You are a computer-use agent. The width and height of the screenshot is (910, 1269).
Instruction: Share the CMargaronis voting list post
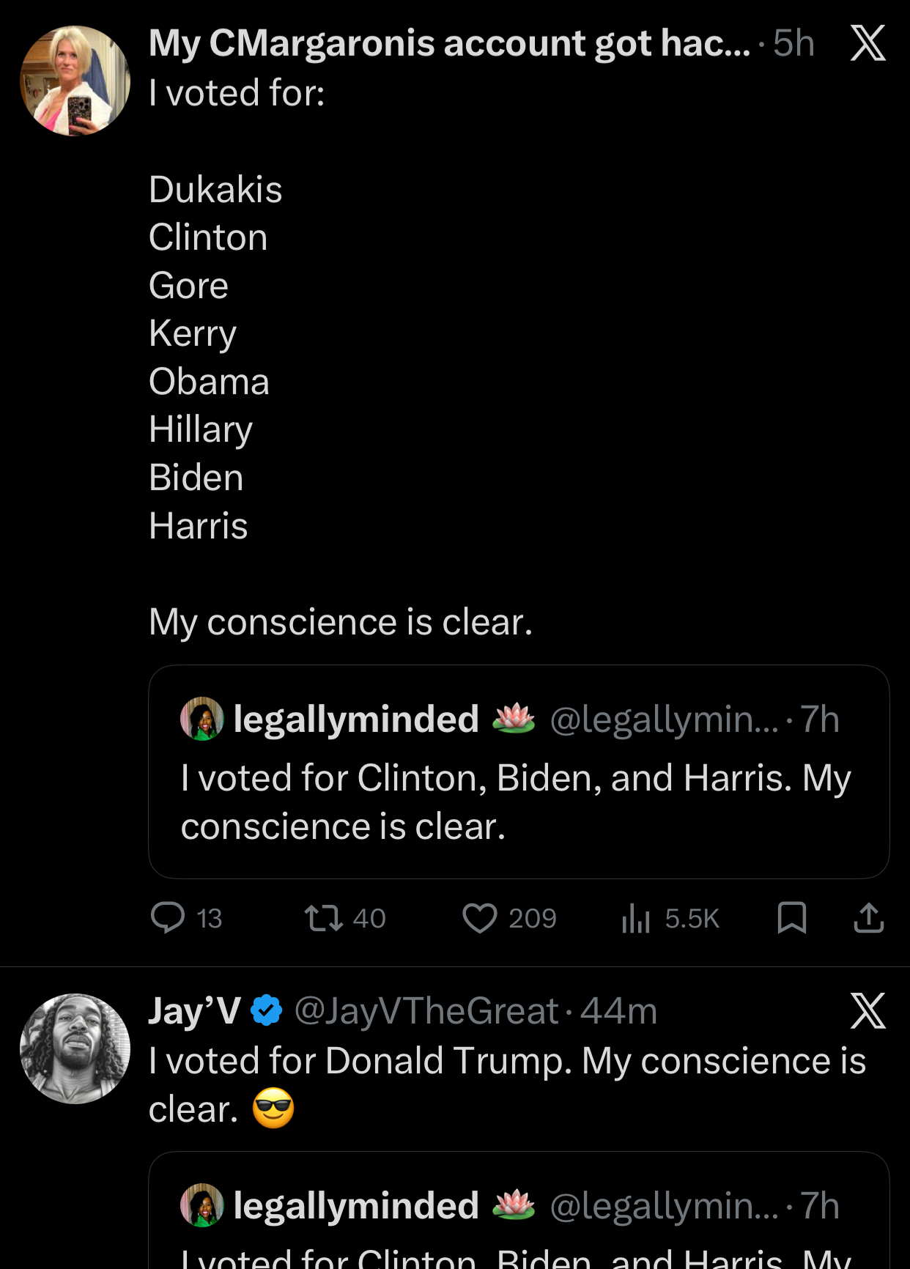[x=869, y=917]
